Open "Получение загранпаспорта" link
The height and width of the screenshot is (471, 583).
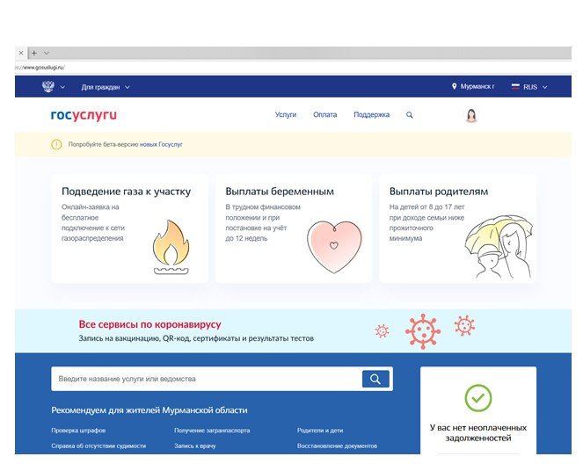click(212, 431)
